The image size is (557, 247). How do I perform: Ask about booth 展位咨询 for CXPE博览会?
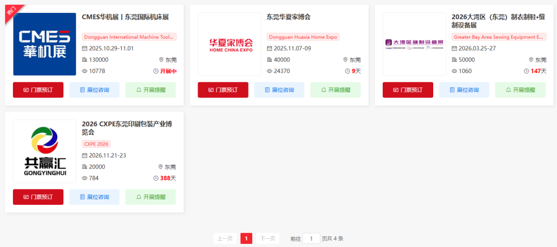pos(94,197)
